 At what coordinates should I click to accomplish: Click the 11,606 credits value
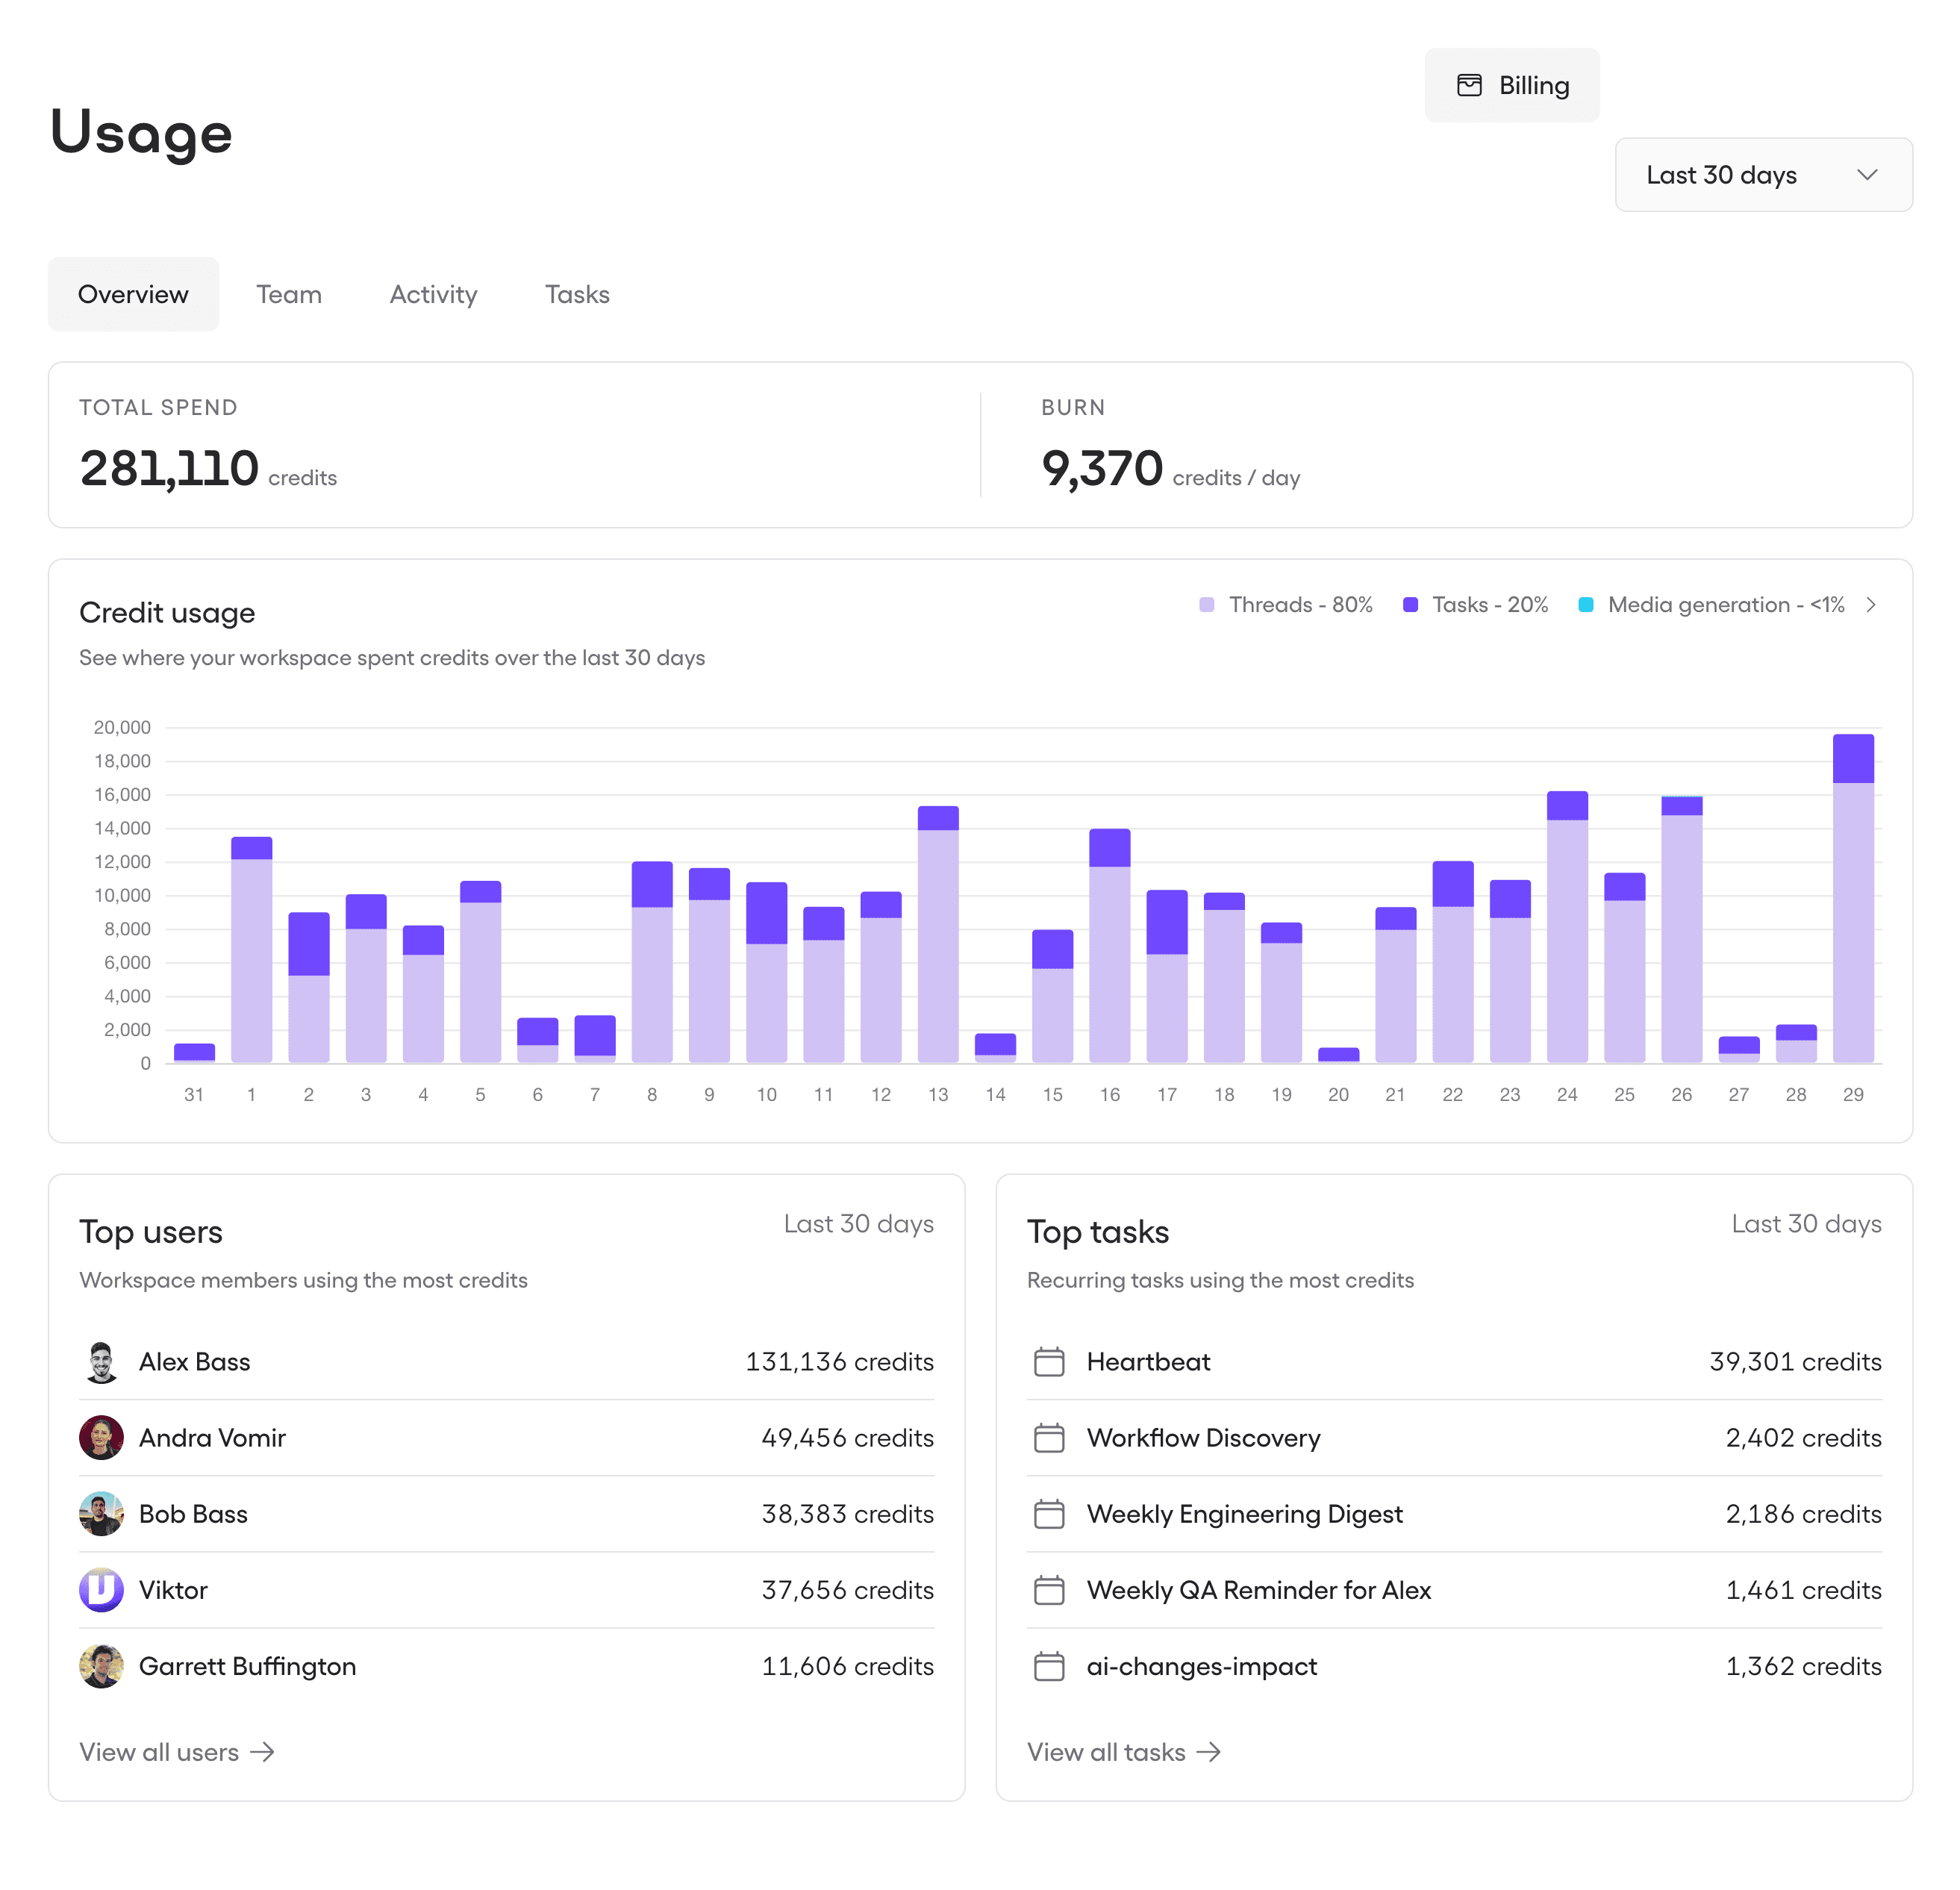point(847,1666)
